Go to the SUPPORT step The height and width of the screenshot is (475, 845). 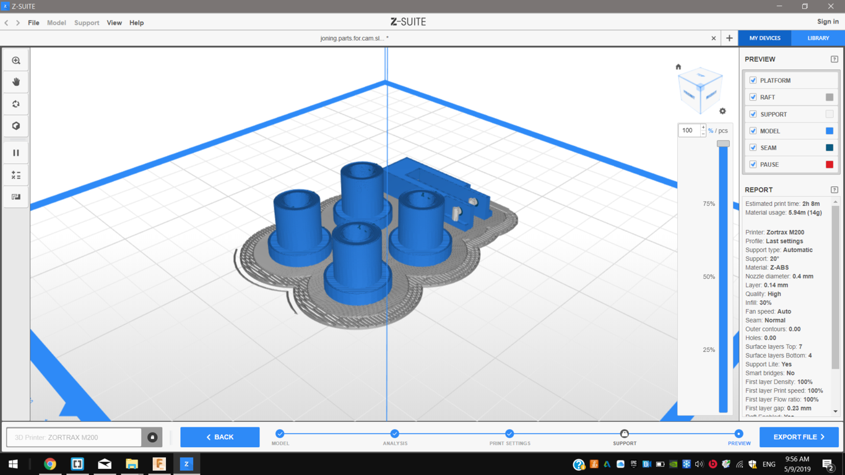coord(624,434)
